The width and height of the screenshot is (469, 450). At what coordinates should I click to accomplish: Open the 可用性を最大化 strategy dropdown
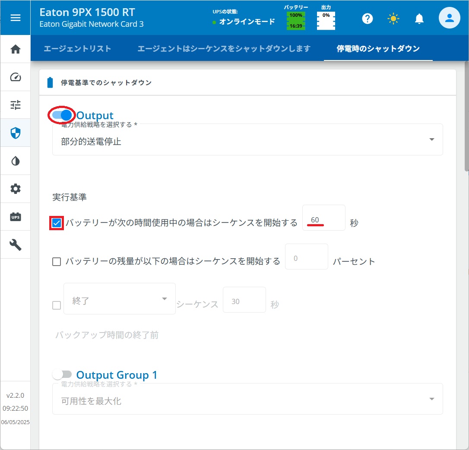247,399
